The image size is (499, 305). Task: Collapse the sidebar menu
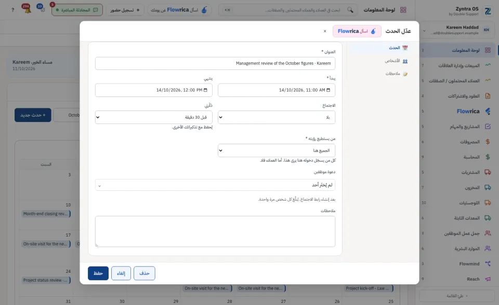pos(457,296)
